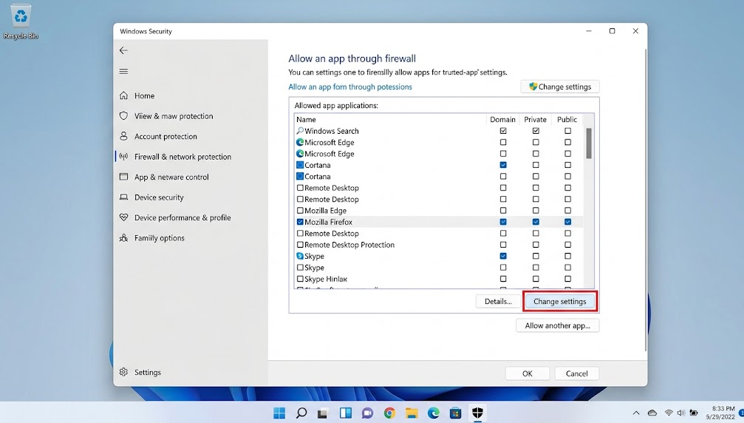
Task: Tick the Mozilla Edge app checkbox
Action: [300, 210]
